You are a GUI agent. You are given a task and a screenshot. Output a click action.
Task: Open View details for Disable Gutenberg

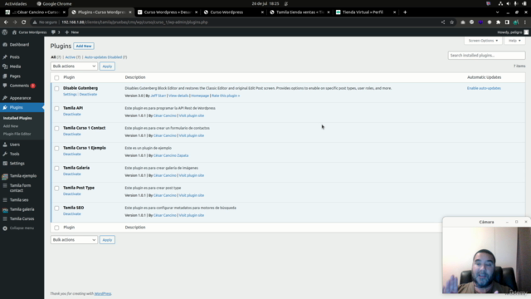[178, 96]
